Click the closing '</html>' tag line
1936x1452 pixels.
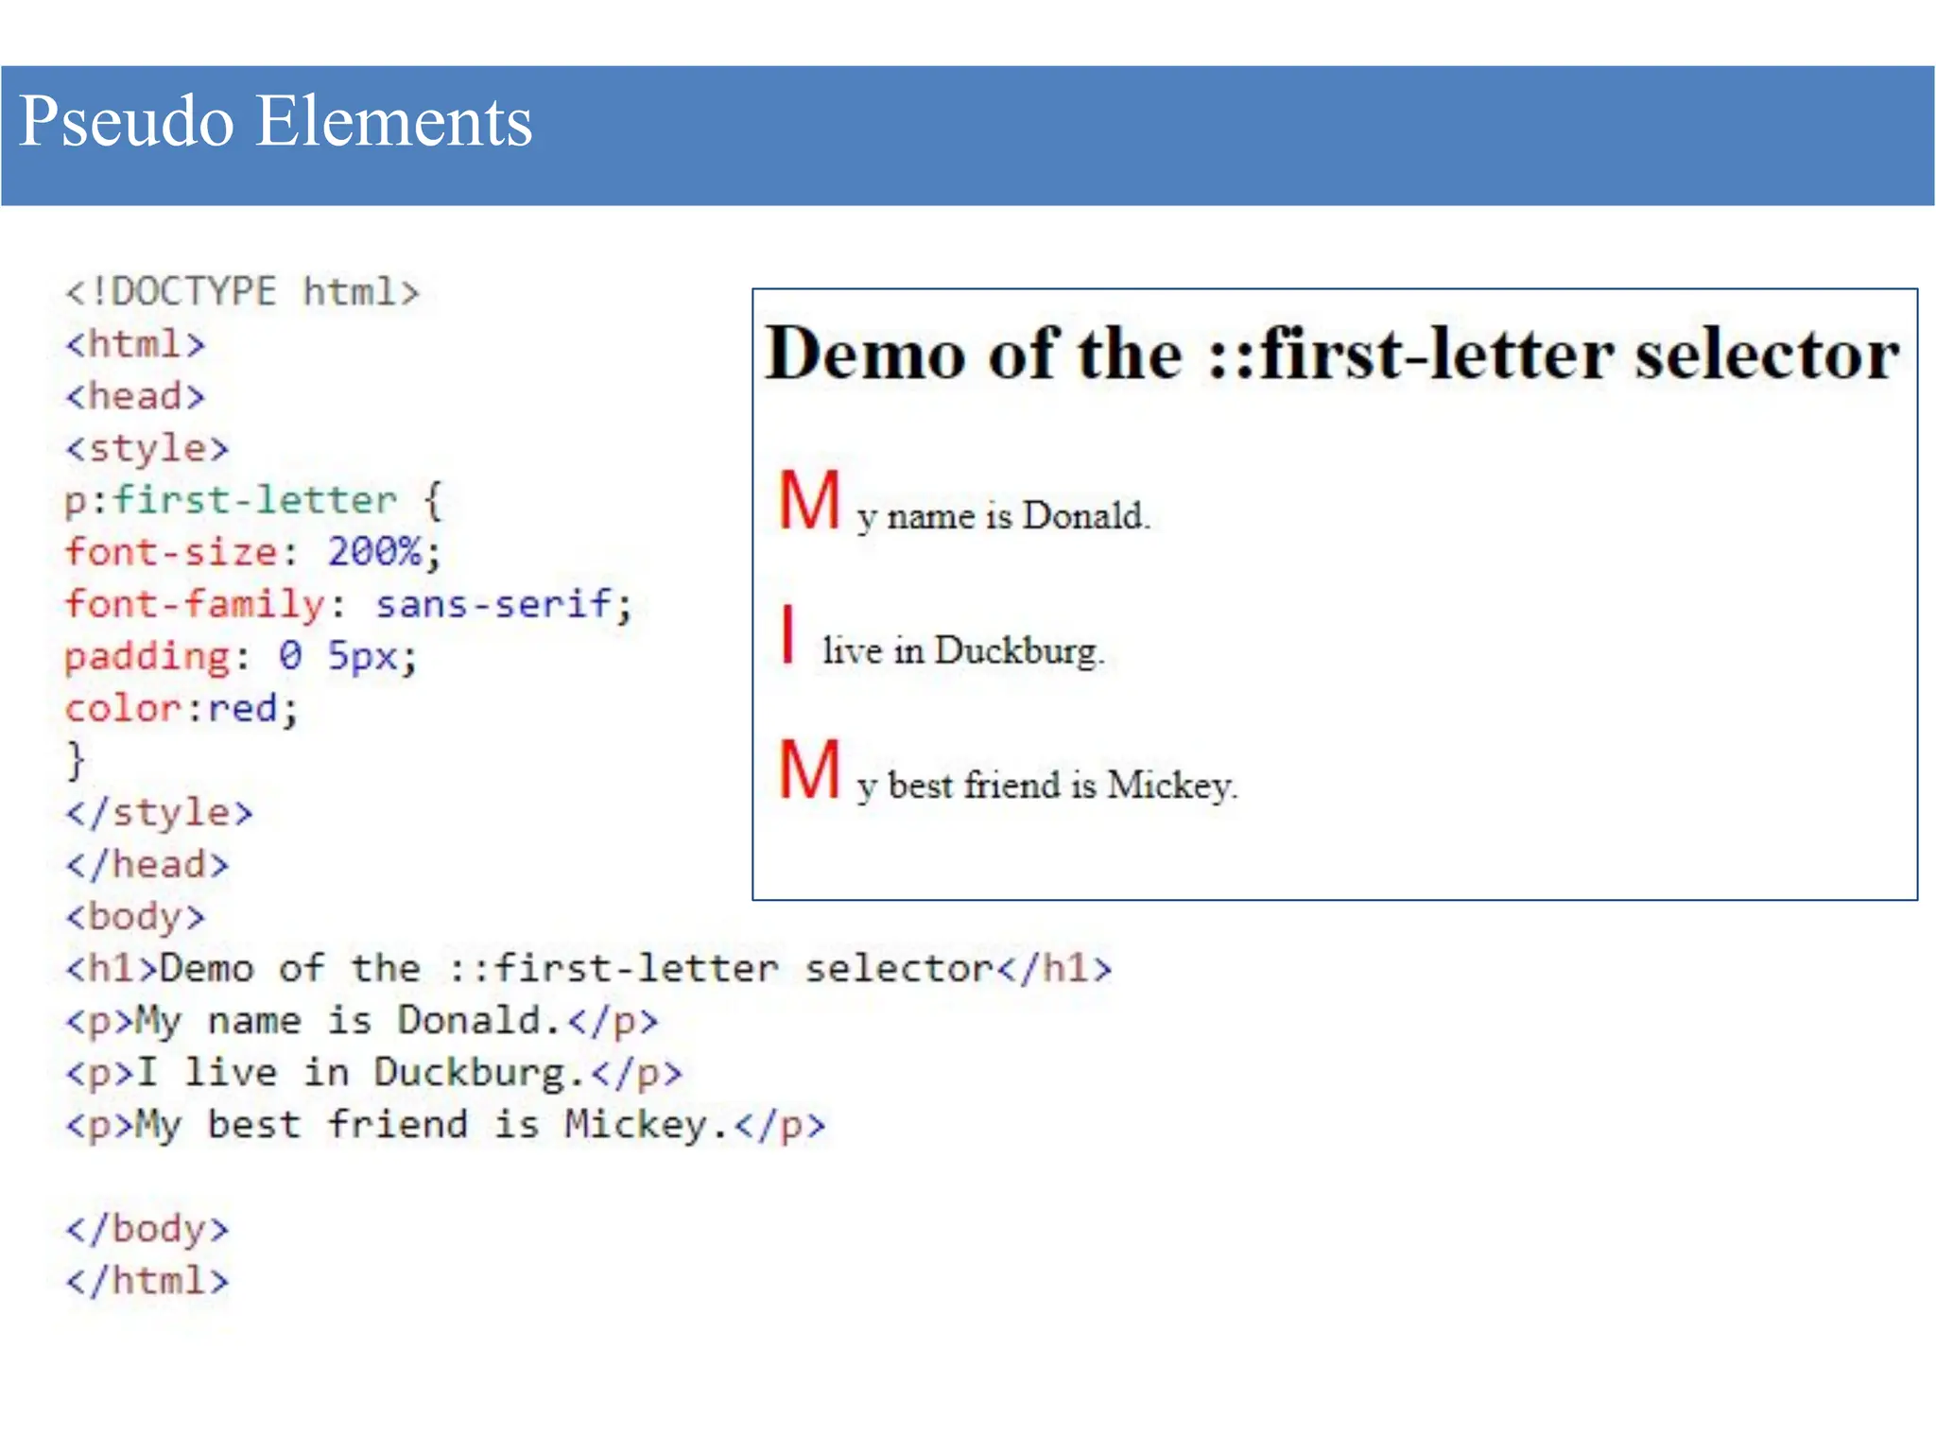pyautogui.click(x=147, y=1281)
